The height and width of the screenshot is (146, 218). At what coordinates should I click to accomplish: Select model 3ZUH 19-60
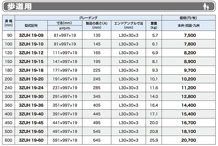click(x=31, y=140)
